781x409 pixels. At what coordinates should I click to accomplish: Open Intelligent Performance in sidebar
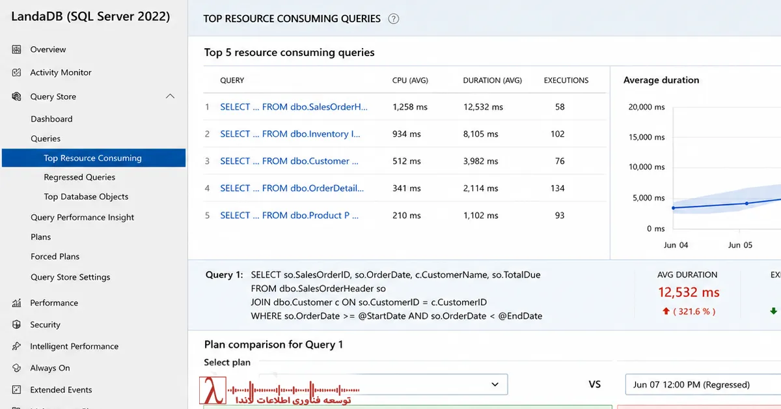pos(74,346)
